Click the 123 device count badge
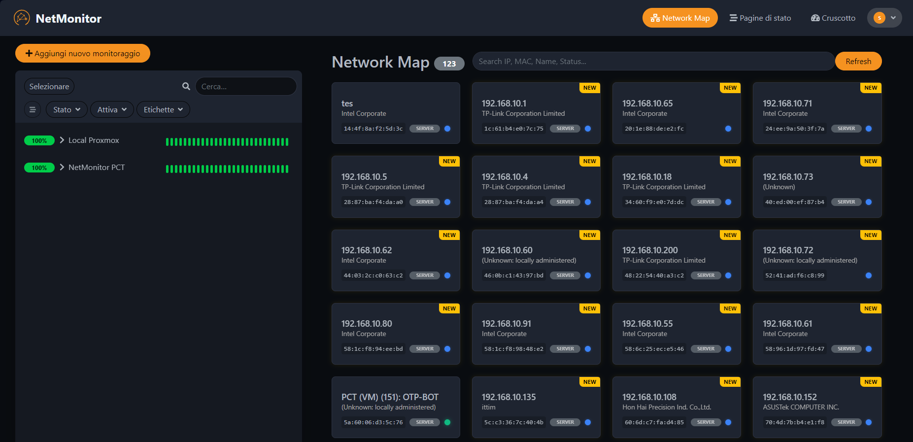The image size is (913, 442). coord(449,64)
